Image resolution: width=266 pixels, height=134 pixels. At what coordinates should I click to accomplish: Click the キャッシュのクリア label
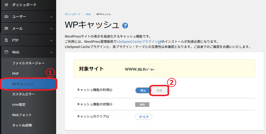(x=91, y=116)
